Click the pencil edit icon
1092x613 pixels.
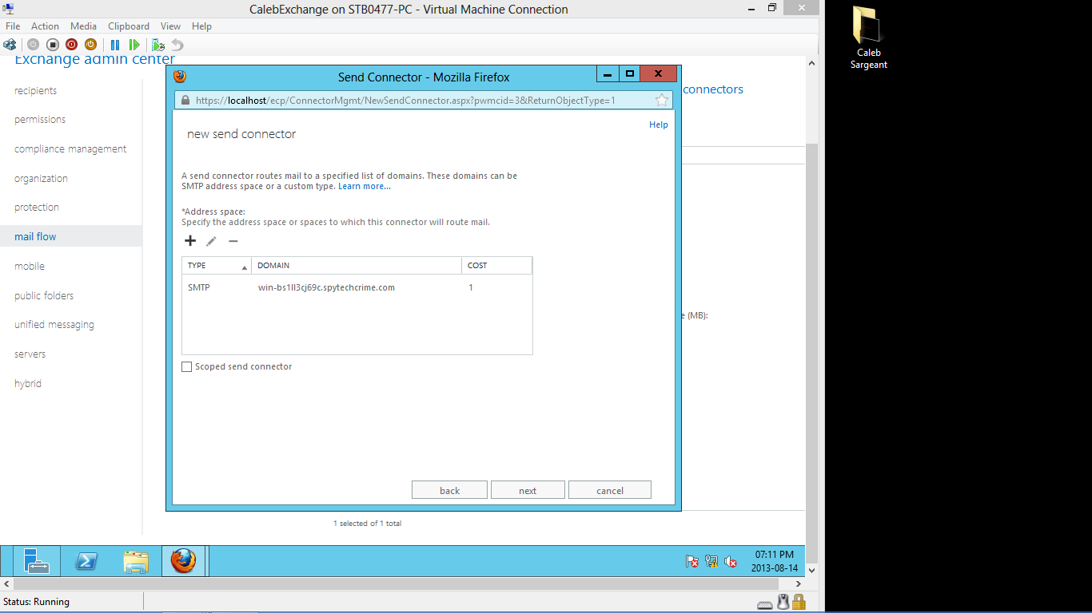click(x=211, y=241)
